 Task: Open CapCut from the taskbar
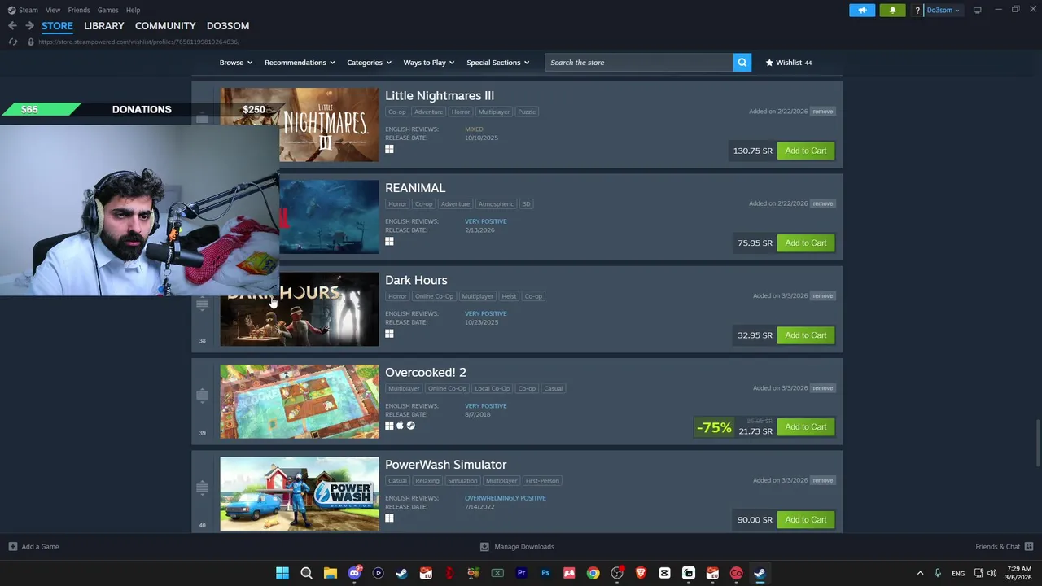click(664, 573)
